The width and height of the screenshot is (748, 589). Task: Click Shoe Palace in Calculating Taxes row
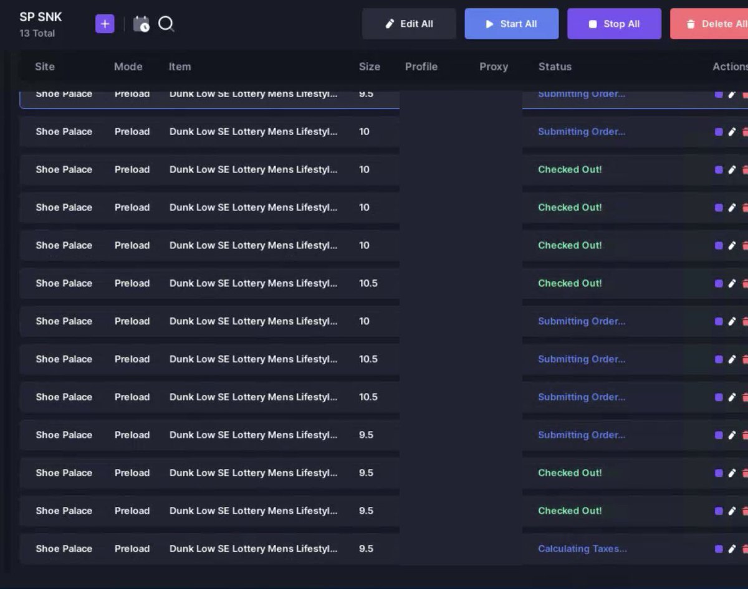pos(64,549)
